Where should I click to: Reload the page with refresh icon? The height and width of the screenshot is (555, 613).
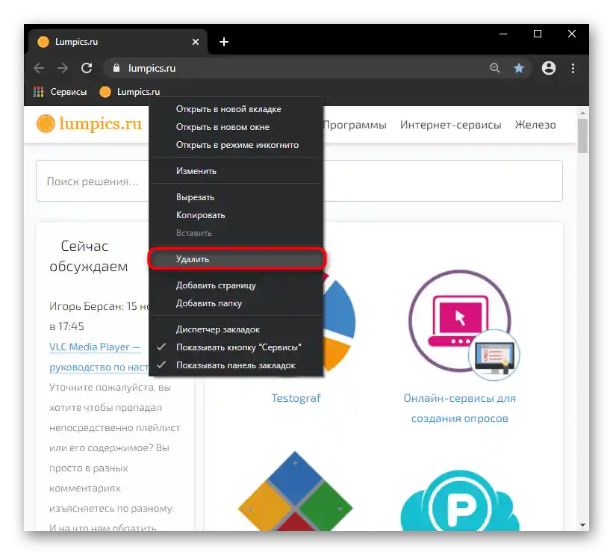tap(87, 69)
